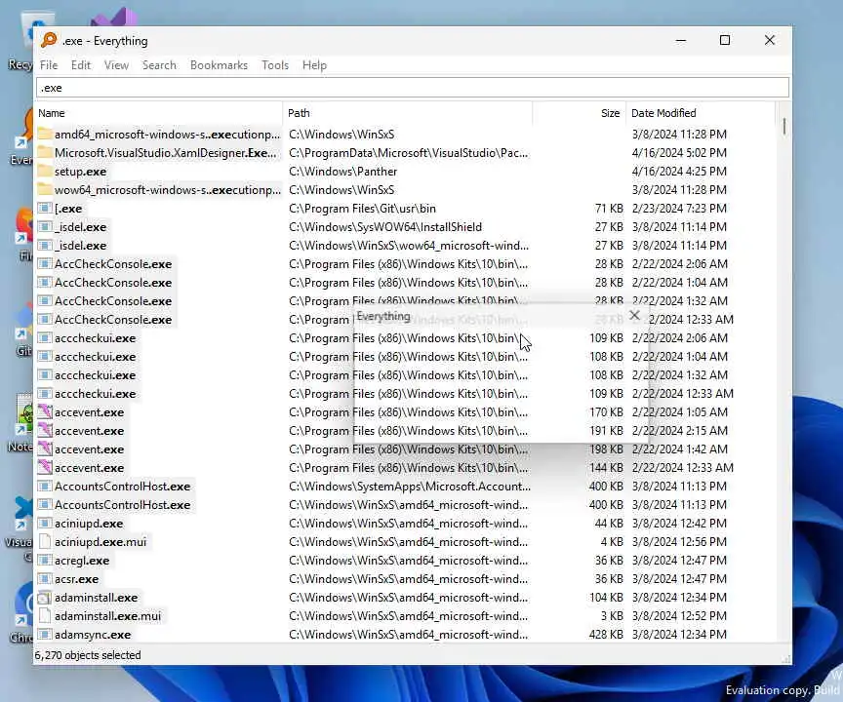Close the small Everything popup
The height and width of the screenshot is (702, 843).
(634, 315)
